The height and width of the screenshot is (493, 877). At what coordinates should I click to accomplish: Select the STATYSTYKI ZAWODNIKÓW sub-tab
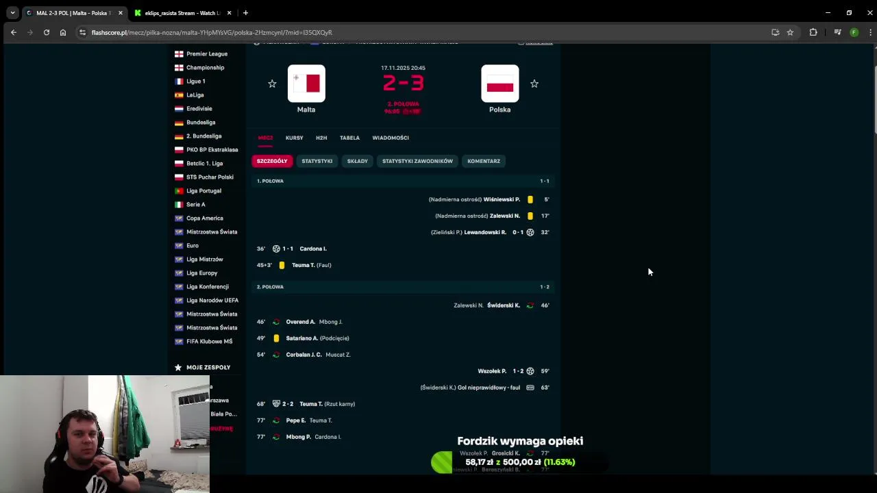[417, 161]
